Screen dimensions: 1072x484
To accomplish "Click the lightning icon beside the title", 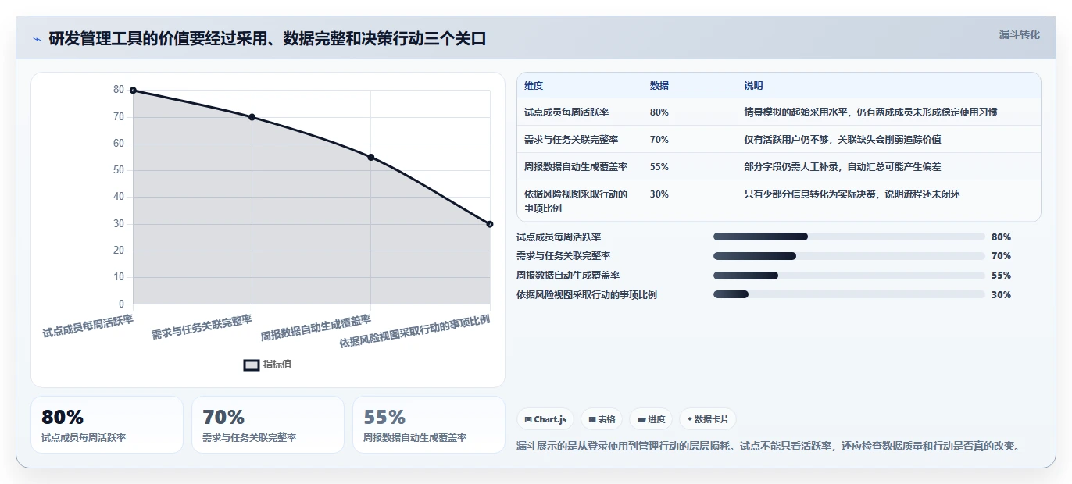I will pyautogui.click(x=37, y=39).
